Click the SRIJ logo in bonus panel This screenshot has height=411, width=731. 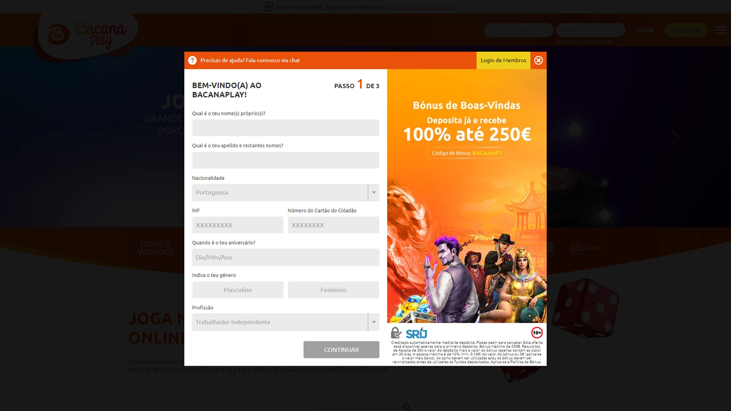(417, 333)
